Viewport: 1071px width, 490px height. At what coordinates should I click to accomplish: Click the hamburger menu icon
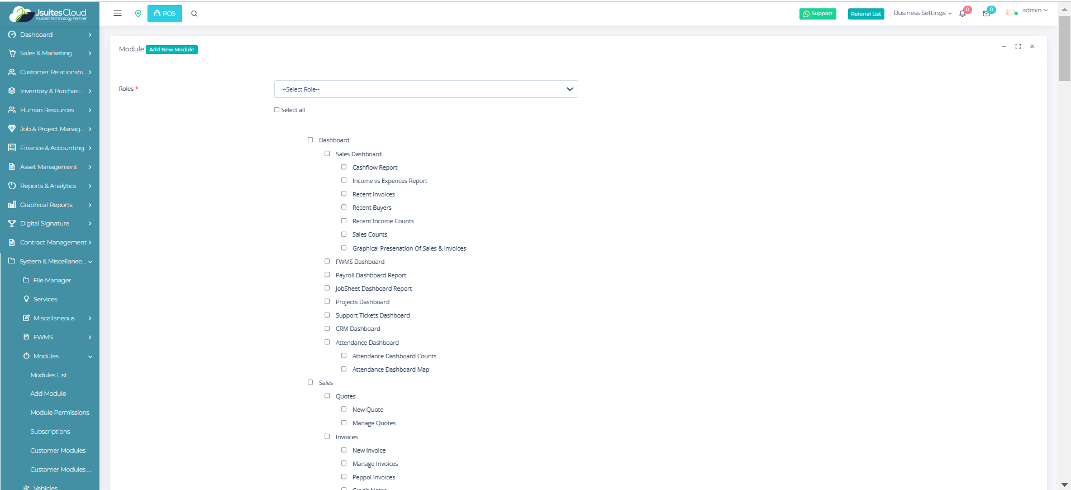tap(117, 13)
